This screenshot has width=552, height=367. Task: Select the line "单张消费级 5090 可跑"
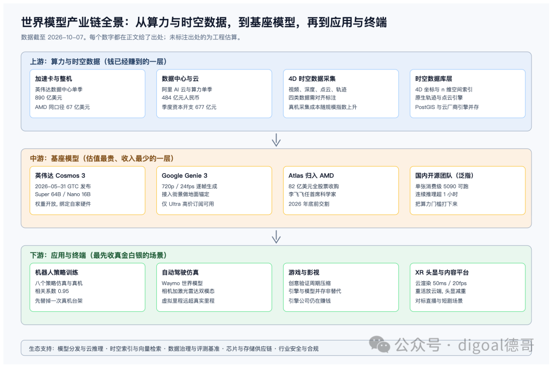click(442, 187)
